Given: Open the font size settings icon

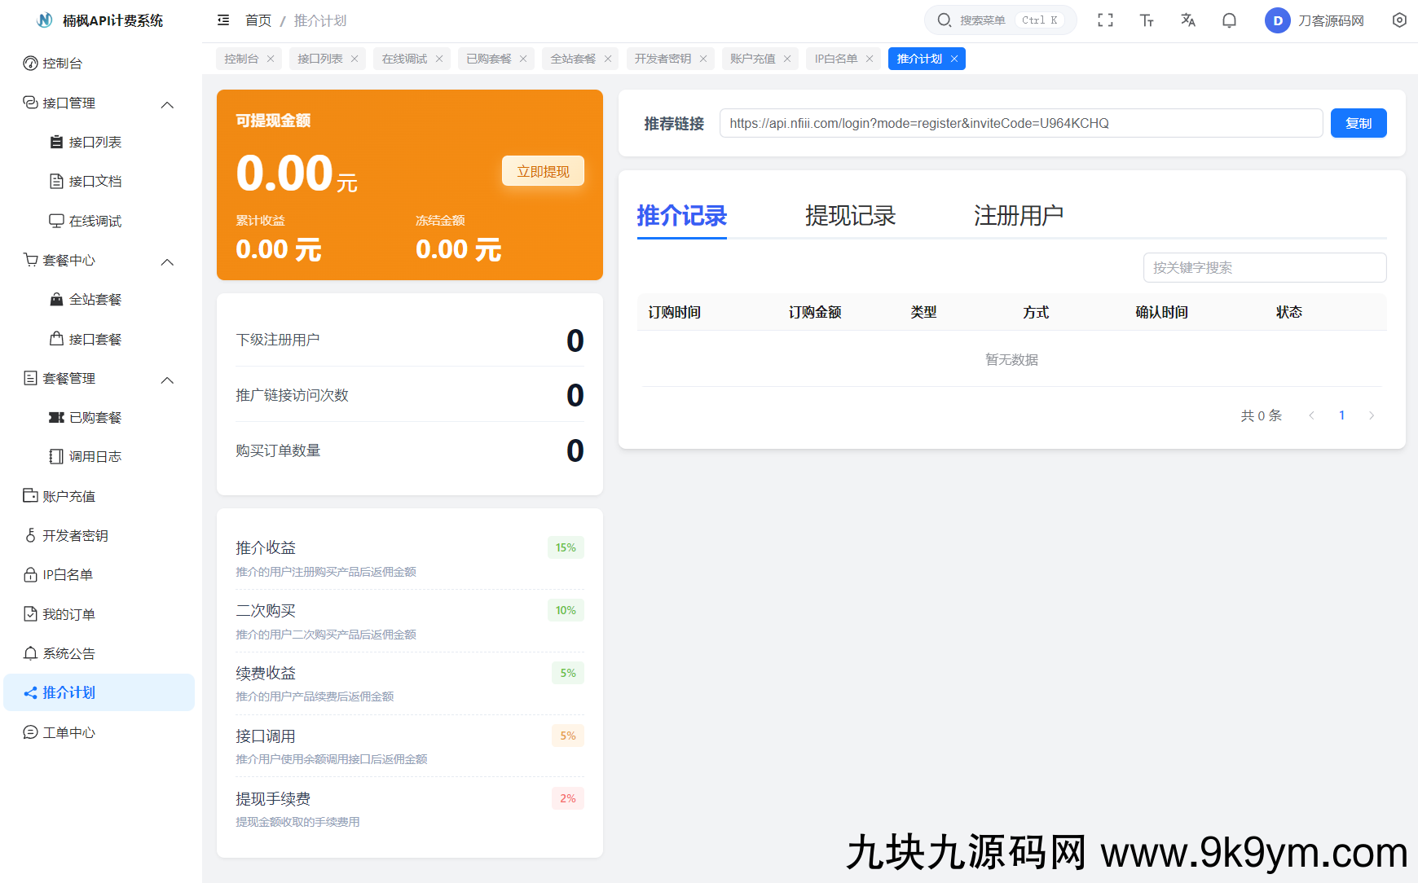Looking at the screenshot, I should [1147, 20].
